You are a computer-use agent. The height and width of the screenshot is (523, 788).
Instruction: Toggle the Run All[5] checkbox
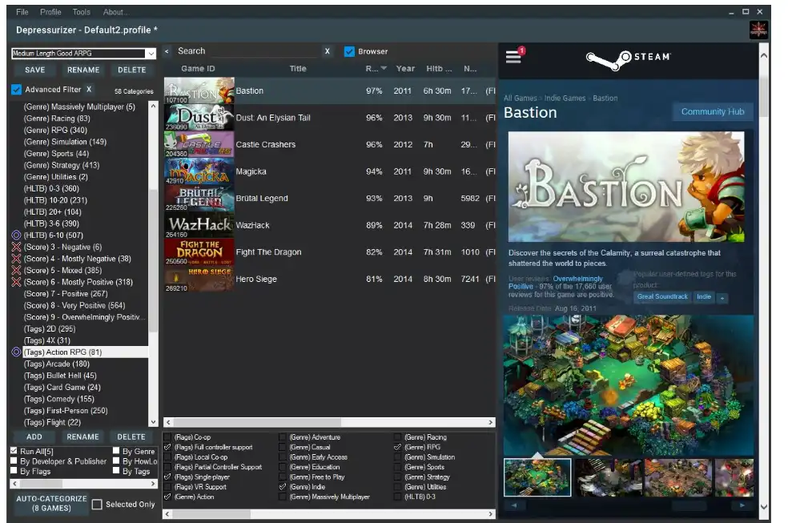[14, 451]
